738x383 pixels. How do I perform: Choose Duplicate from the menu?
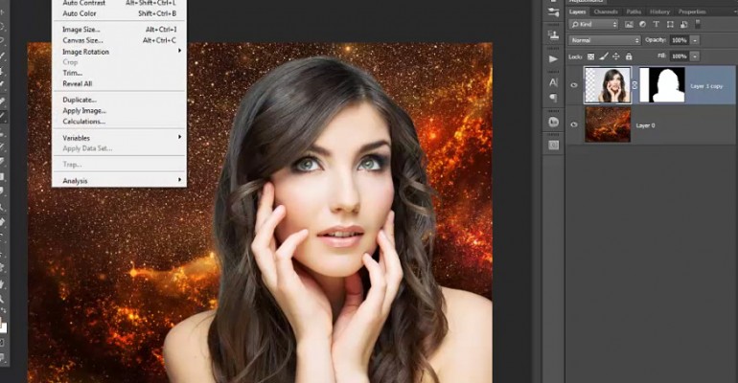pos(119,100)
